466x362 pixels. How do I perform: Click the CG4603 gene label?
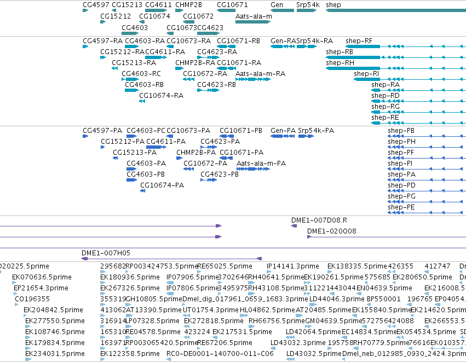[x=135, y=27]
